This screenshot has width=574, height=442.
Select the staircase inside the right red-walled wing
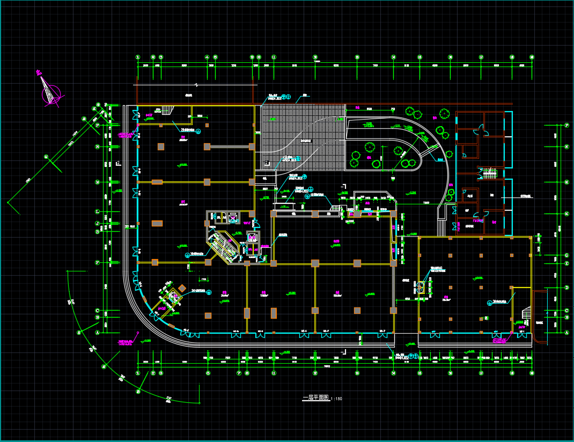coord(489,173)
